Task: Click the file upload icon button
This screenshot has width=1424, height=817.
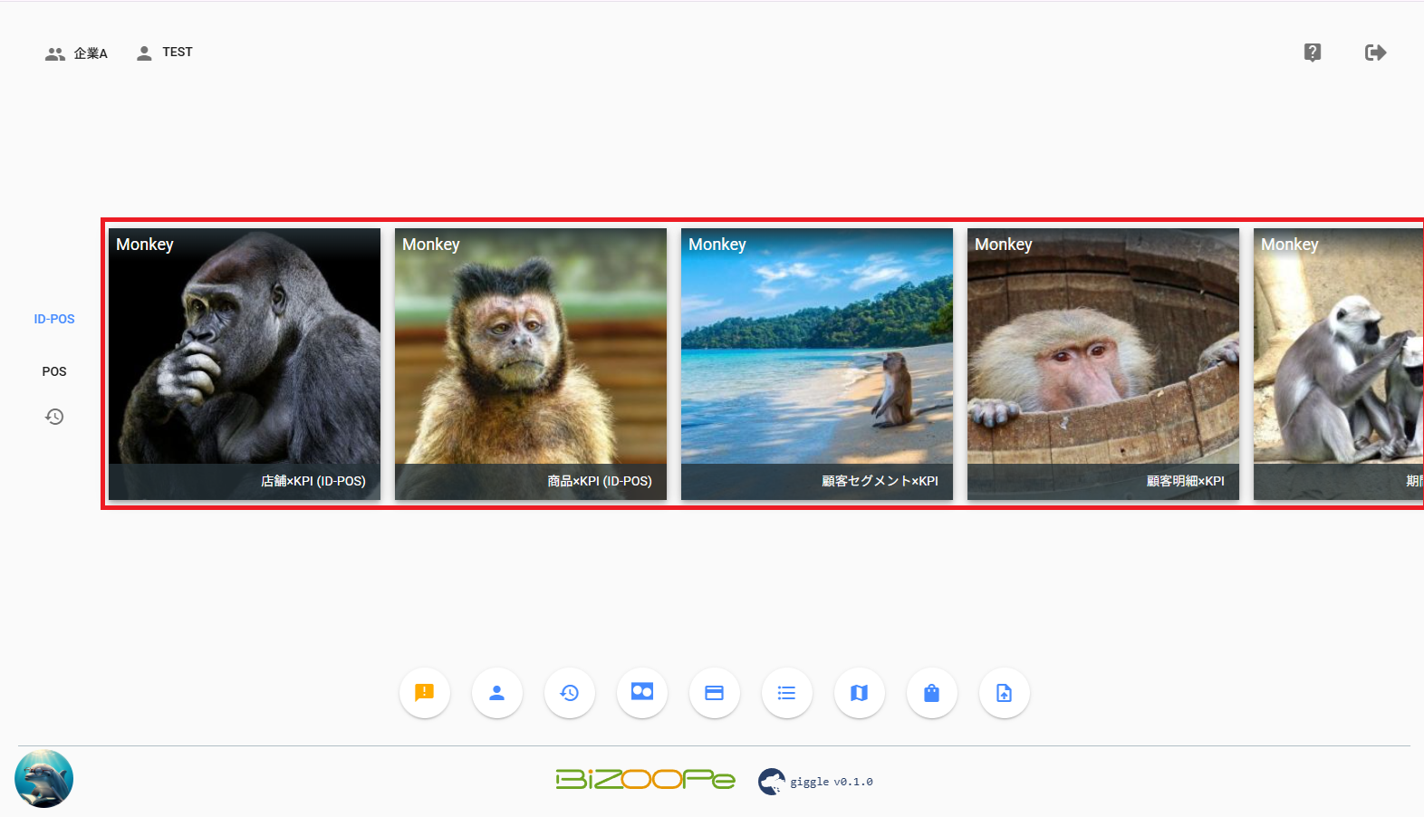Action: click(x=1004, y=693)
